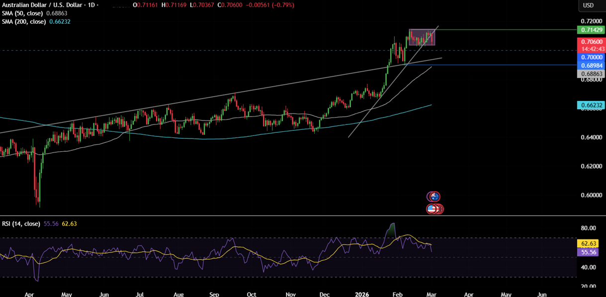Click the 2026 label on time axis
This screenshot has height=297, width=606.
tap(361, 294)
